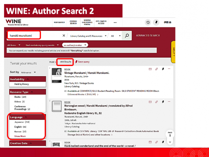Pin the Vintage Murakami record
Image resolution: width=209 pixels, height=157 pixels.
pyautogui.click(x=163, y=69)
